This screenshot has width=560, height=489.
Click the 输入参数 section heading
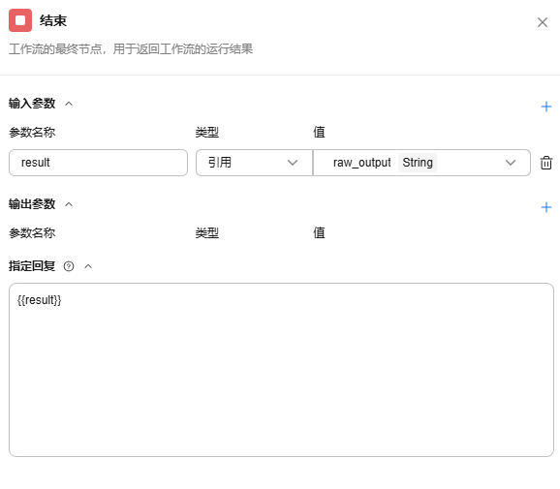[x=32, y=104]
